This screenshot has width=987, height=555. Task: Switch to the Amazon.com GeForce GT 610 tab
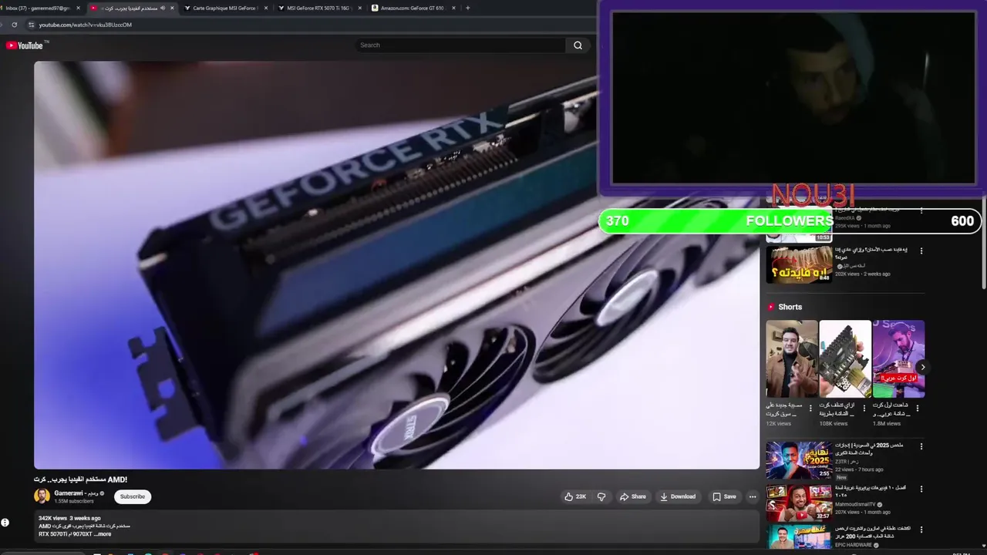413,8
